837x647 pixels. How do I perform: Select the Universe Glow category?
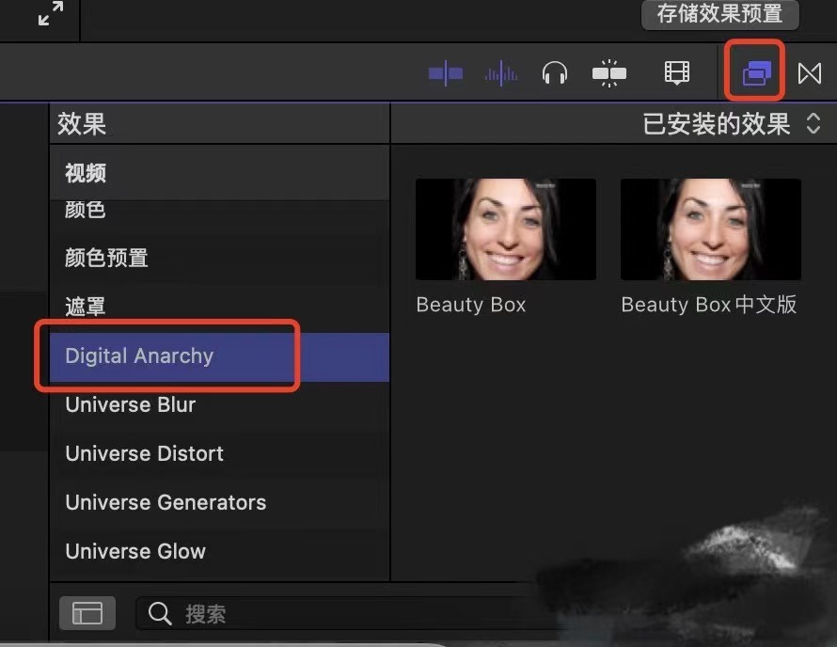(134, 552)
